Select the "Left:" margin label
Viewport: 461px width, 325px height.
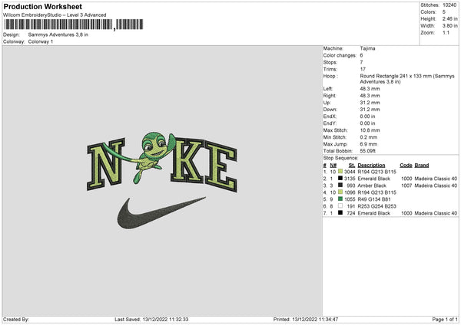[328, 89]
